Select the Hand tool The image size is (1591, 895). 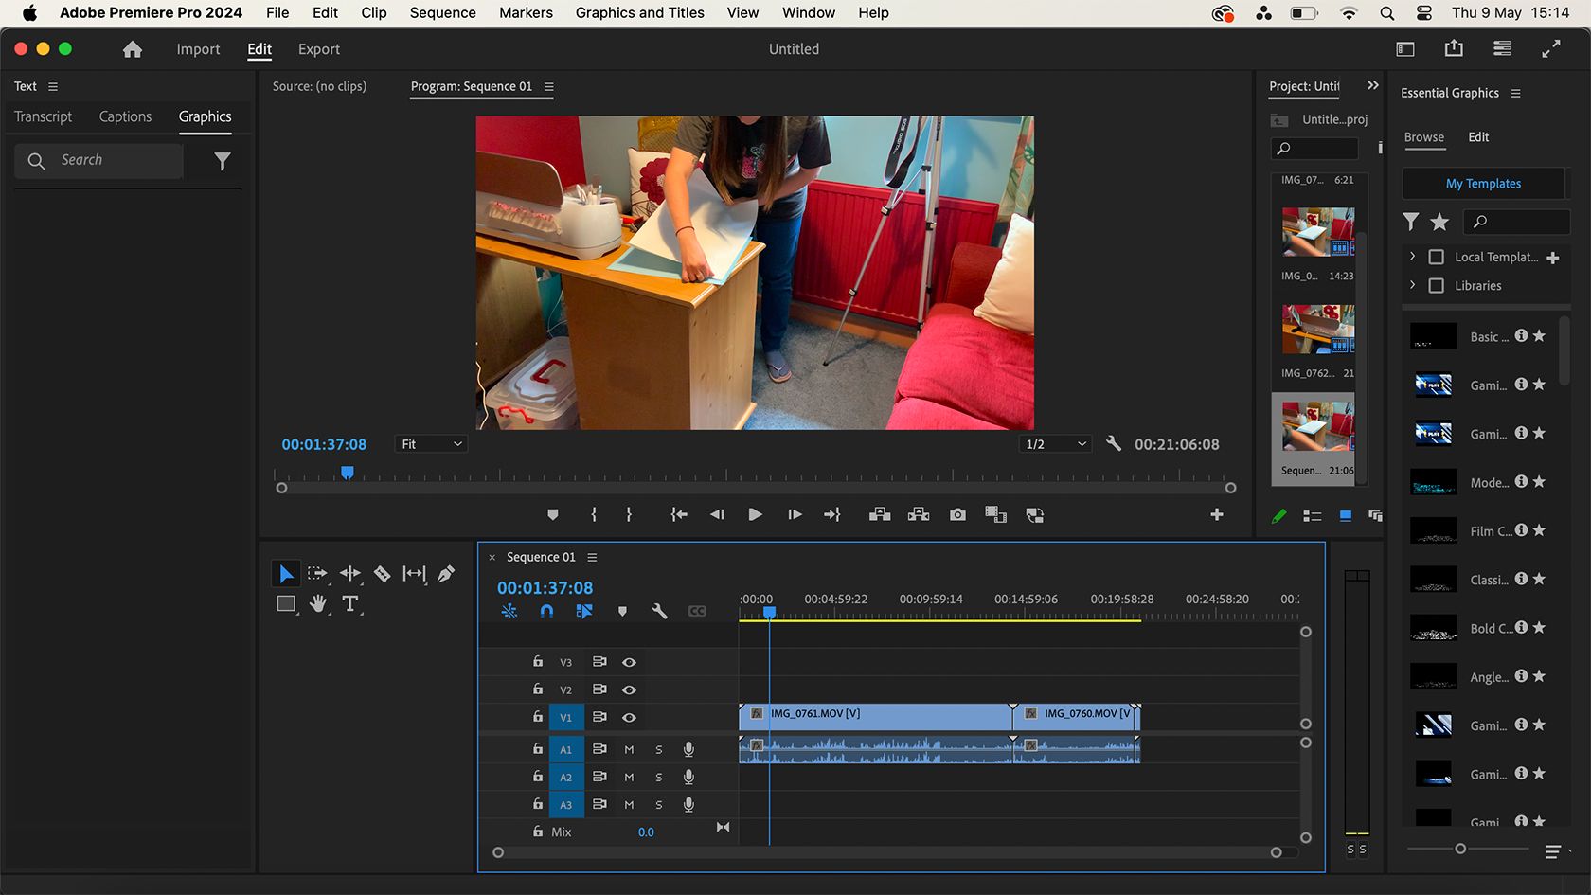point(318,604)
